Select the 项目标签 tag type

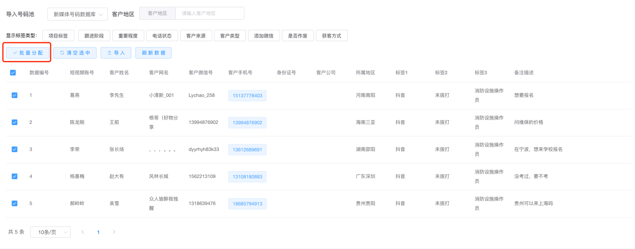[x=58, y=36]
